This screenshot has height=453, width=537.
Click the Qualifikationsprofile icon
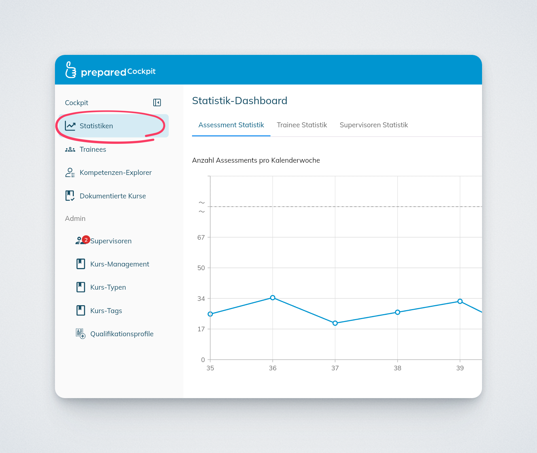pyautogui.click(x=81, y=333)
